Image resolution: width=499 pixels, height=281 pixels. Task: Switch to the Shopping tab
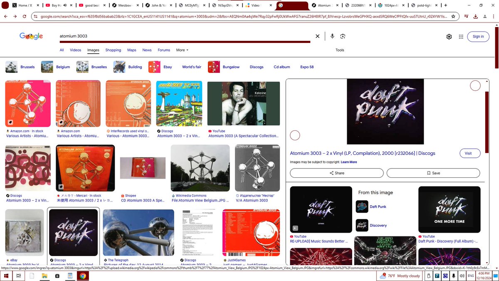113,50
